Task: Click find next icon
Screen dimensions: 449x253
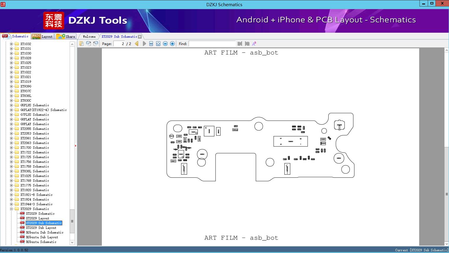Action: coord(247,44)
